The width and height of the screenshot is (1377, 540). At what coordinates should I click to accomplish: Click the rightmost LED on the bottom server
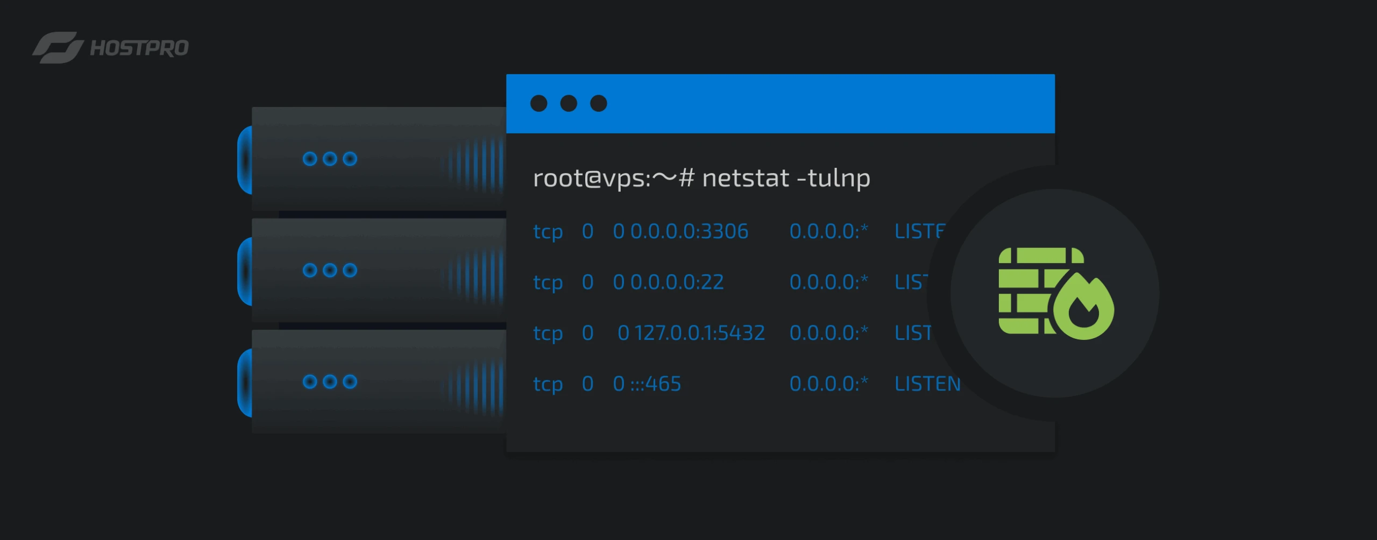click(350, 381)
